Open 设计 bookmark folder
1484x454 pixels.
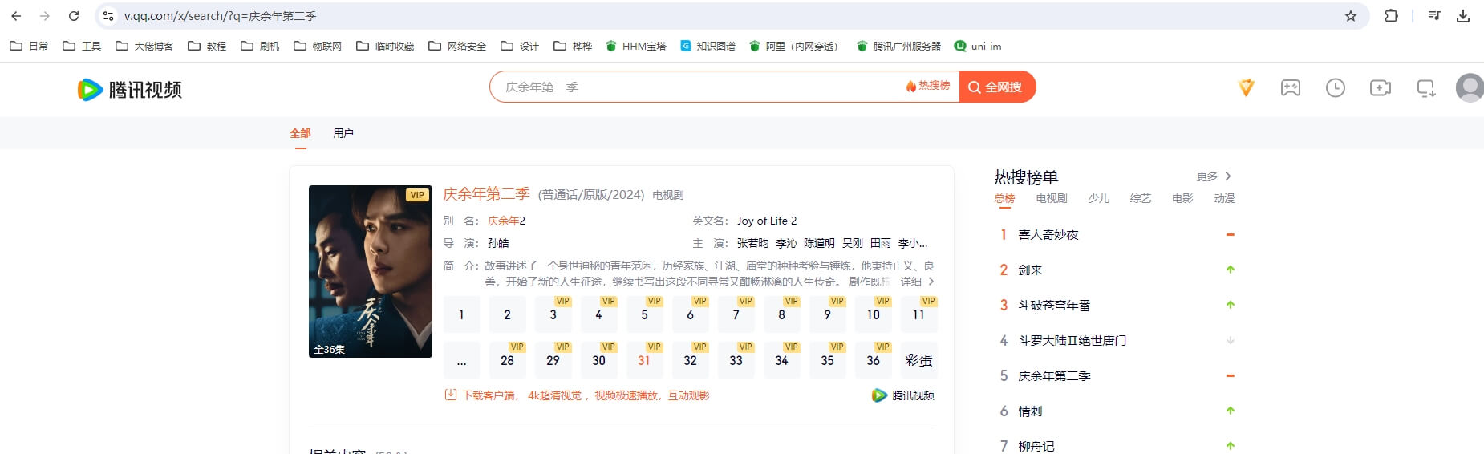520,46
